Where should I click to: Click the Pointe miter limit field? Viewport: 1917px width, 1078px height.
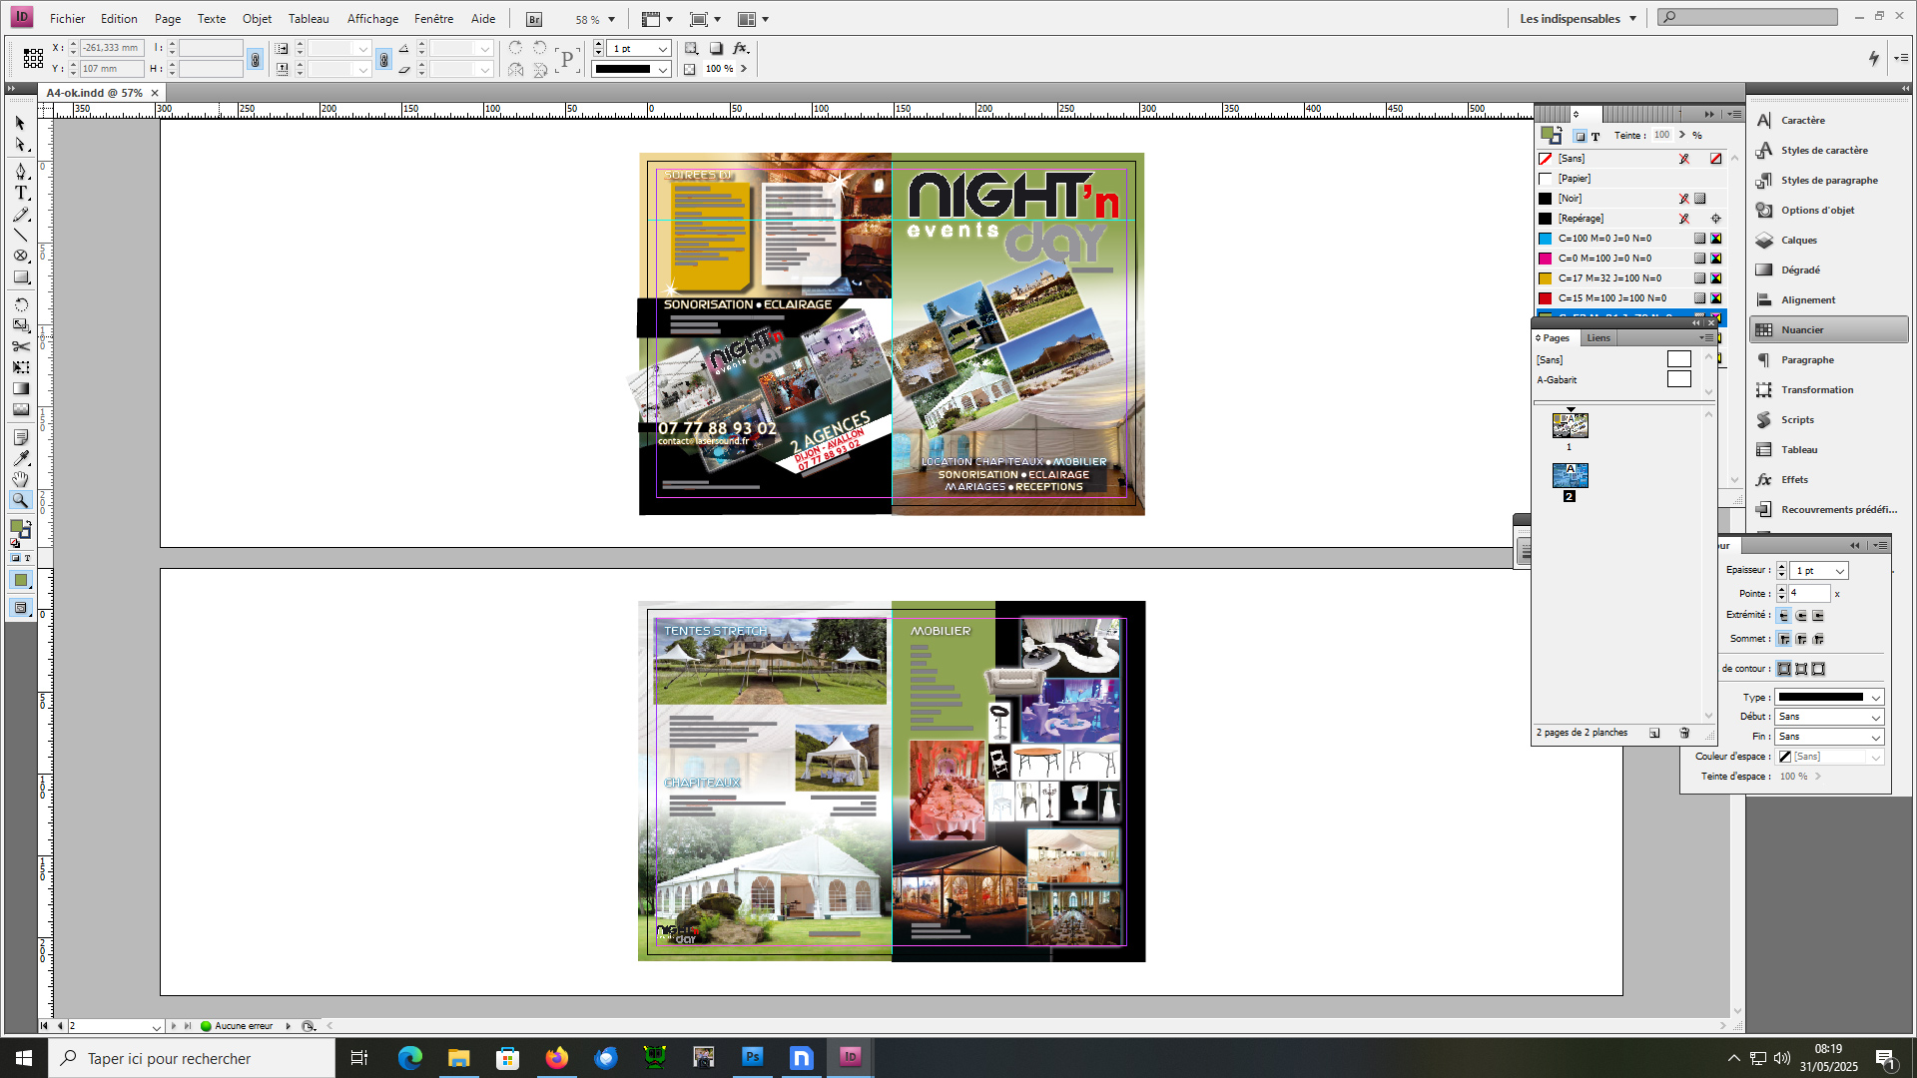coord(1809,593)
